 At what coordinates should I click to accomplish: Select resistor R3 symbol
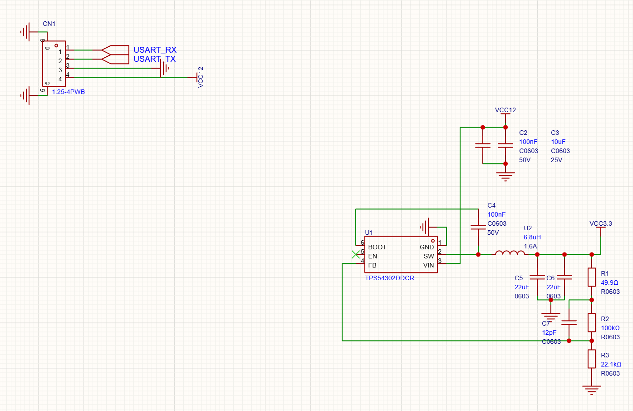[x=591, y=359]
